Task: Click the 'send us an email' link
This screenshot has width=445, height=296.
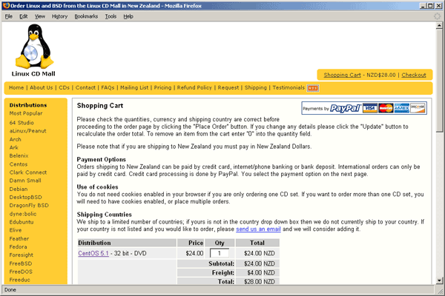Action: coord(258,229)
